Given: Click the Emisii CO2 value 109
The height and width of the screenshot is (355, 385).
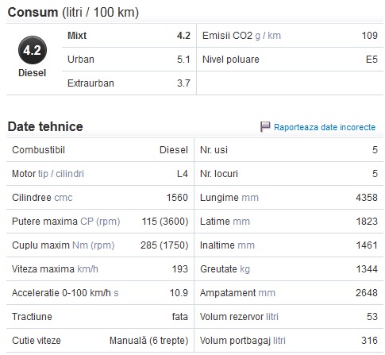Looking at the screenshot, I should [x=370, y=36].
